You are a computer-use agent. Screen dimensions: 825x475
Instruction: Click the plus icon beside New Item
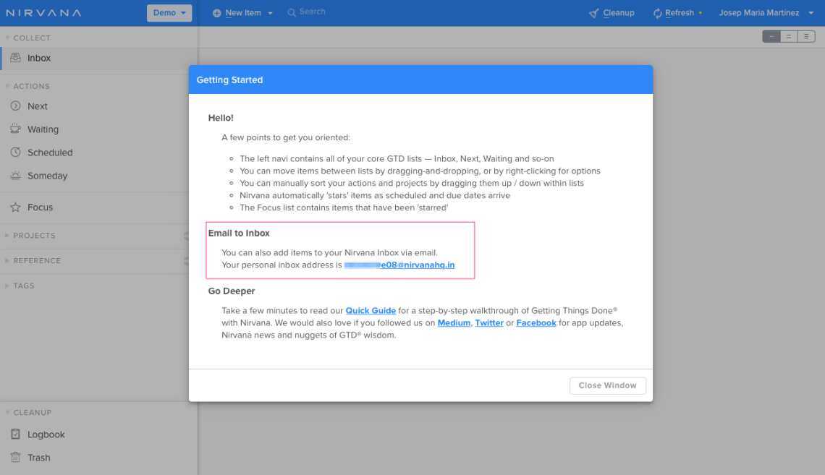(217, 13)
